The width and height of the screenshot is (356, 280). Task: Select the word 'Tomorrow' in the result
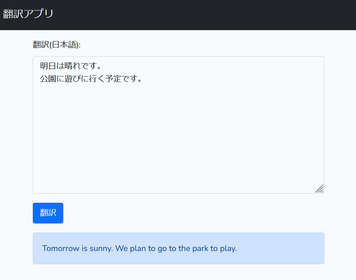(x=61, y=248)
